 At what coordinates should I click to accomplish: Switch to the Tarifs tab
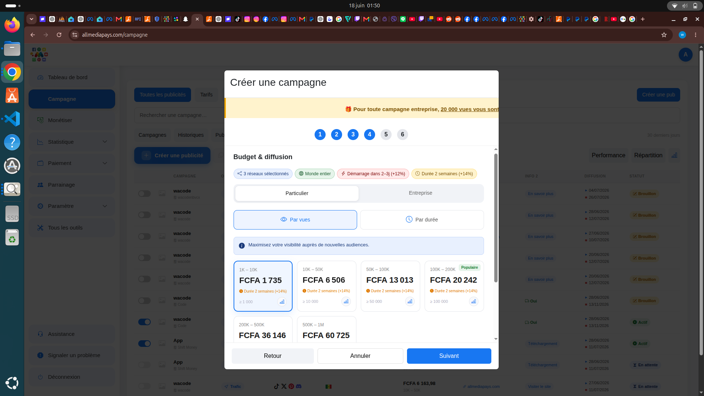tap(206, 95)
